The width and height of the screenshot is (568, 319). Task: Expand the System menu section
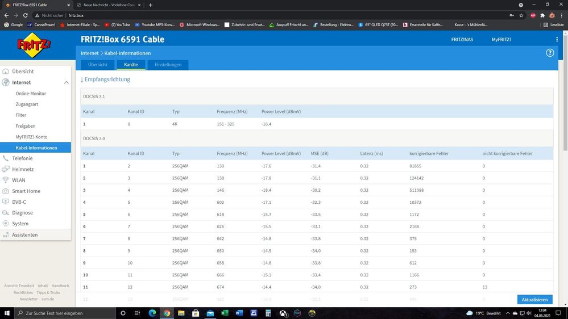(x=20, y=224)
